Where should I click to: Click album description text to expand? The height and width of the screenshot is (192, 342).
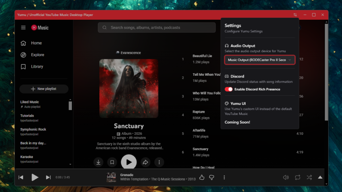[x=130, y=146]
